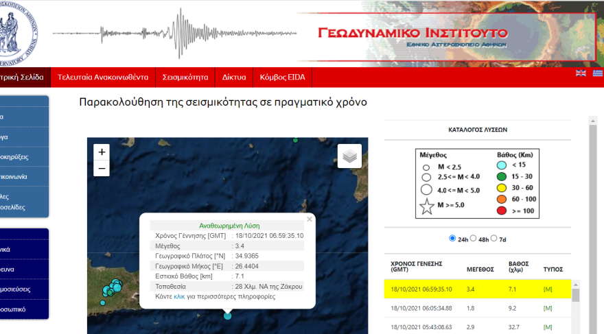
Task: Switch site language to English flag
Action: [581, 73]
